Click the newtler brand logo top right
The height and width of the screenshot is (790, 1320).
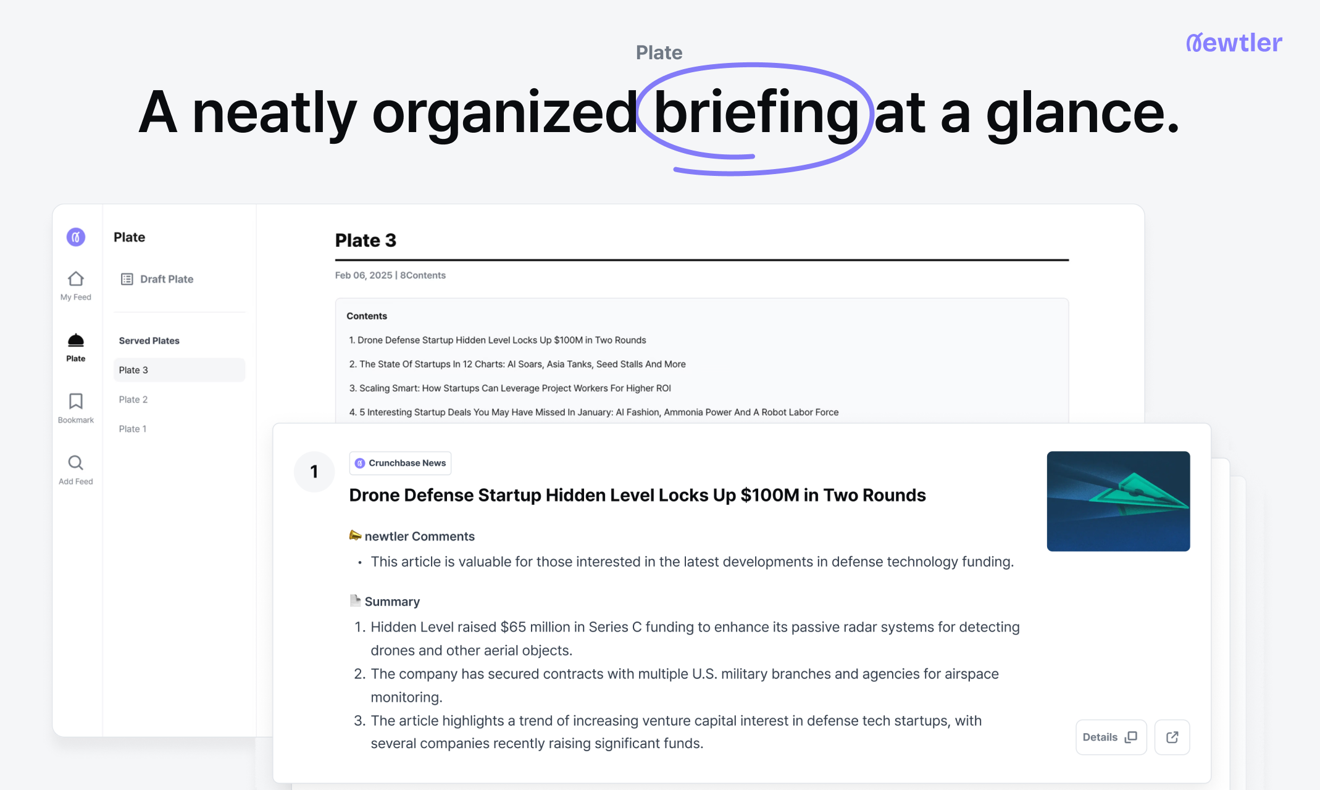(1234, 43)
